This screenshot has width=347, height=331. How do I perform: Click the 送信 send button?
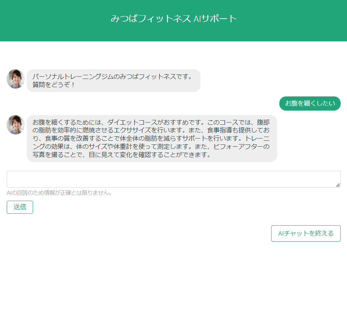(20, 207)
